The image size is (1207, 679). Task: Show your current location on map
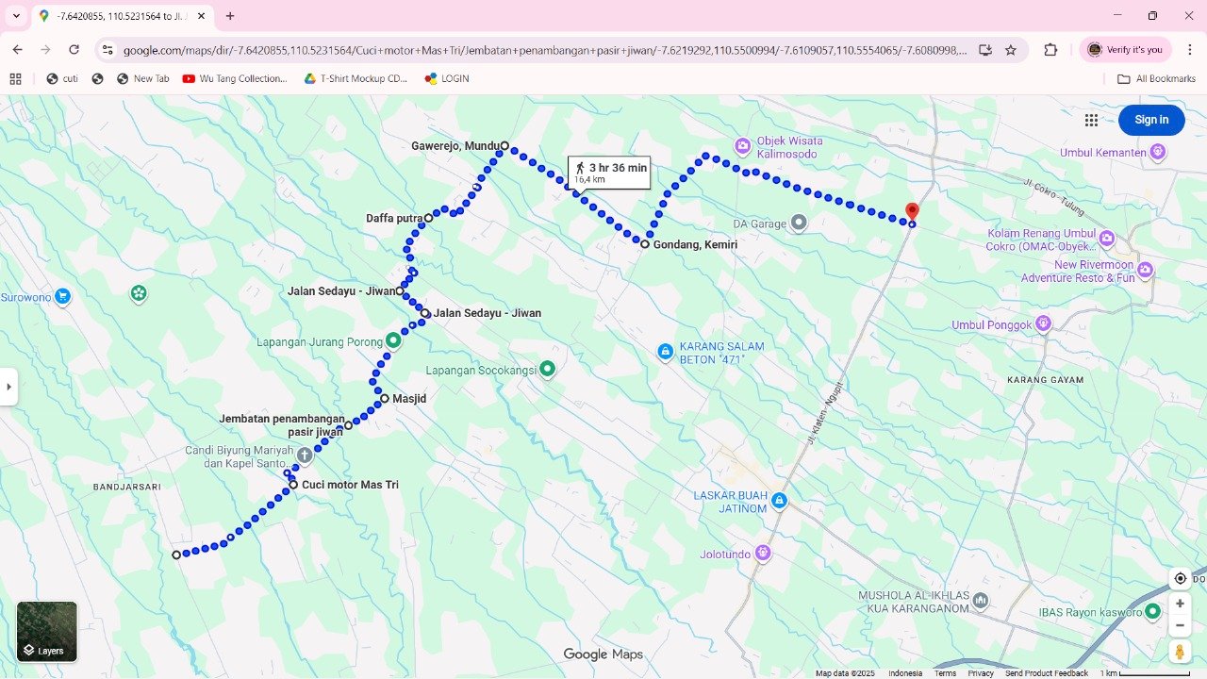pos(1180,578)
